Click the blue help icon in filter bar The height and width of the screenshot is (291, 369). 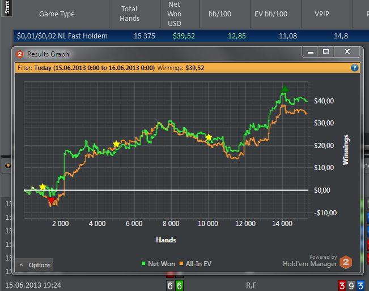354,68
